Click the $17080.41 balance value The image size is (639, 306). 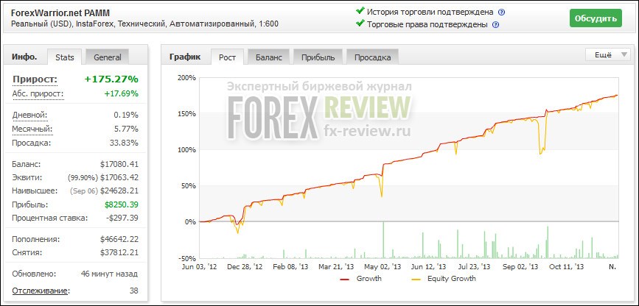[x=119, y=164]
